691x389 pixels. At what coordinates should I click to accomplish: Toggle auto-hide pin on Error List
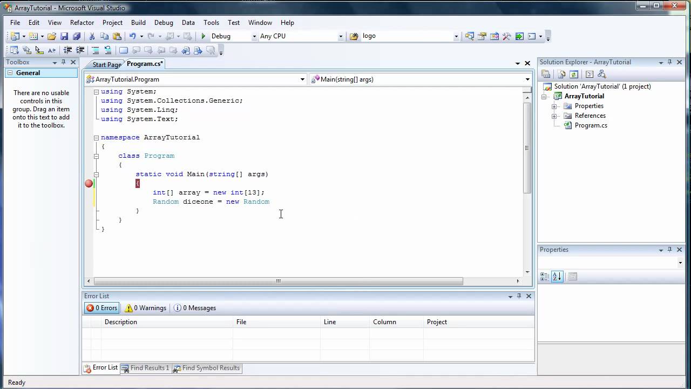(x=519, y=296)
